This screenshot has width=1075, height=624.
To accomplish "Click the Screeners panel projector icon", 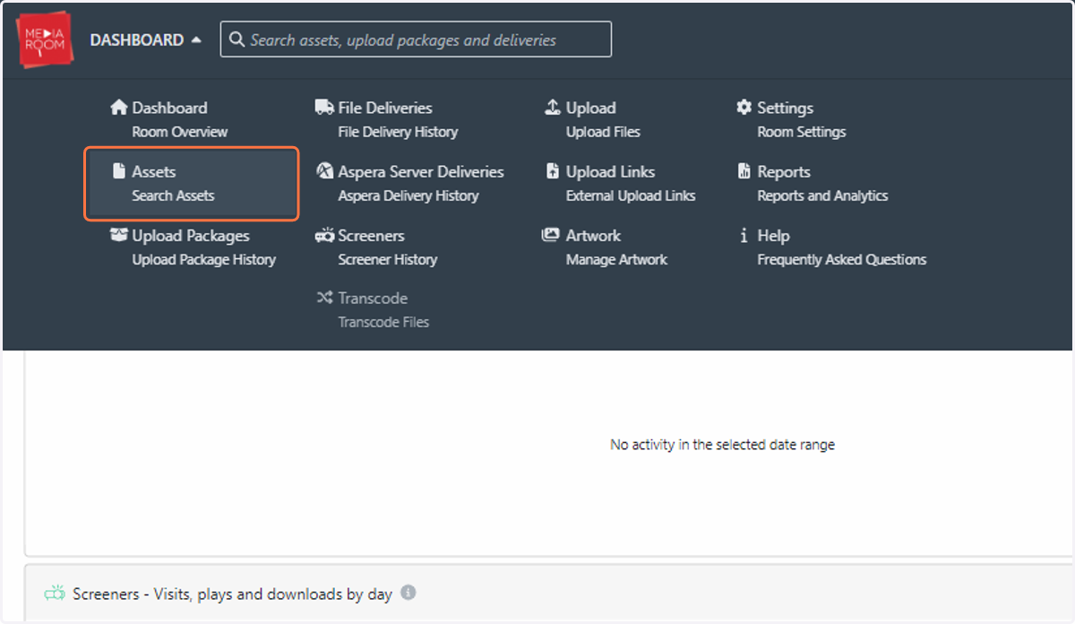I will click(x=55, y=594).
